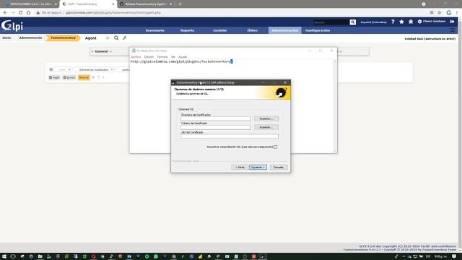Click the browser home icon
This screenshot has height=260, width=462.
(28, 13)
